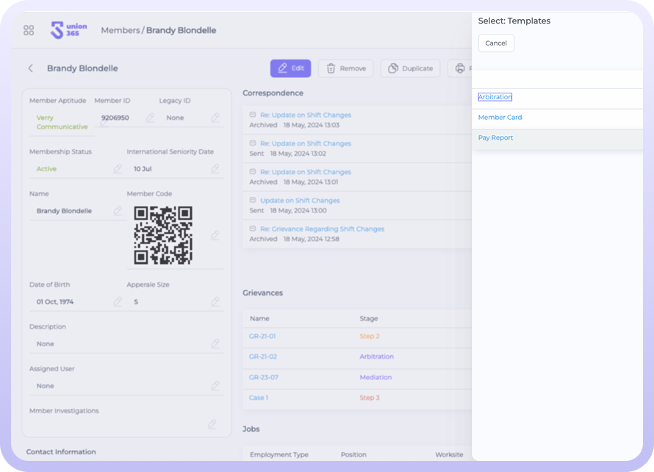Click pencil icon beside Date of Birth
This screenshot has height=472, width=654.
[x=118, y=301]
